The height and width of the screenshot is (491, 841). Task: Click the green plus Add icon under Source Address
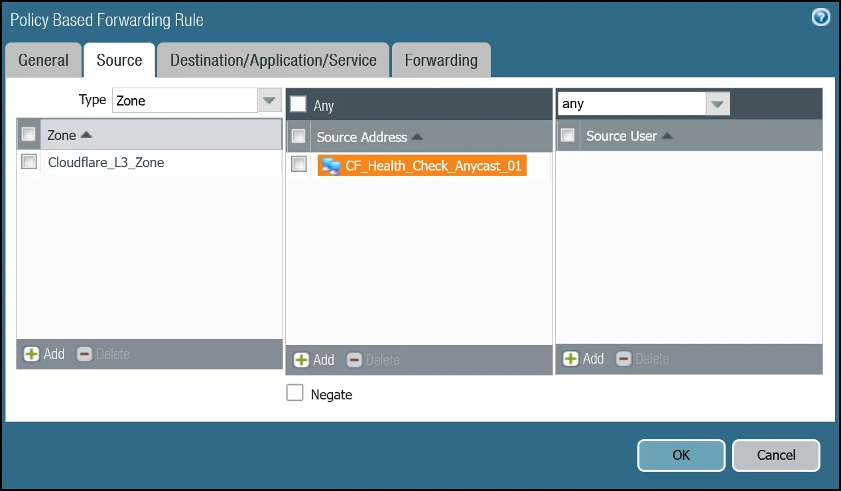click(301, 360)
